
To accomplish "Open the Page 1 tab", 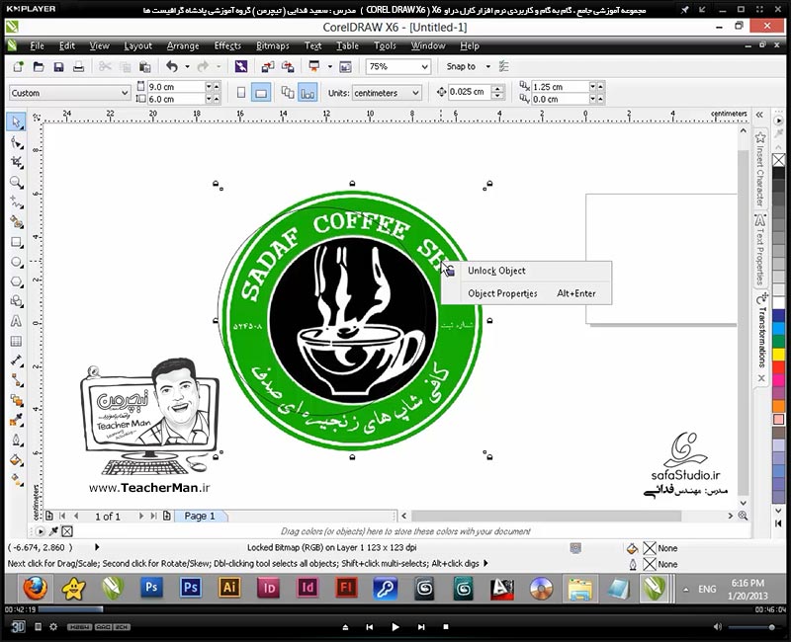I will 200,516.
